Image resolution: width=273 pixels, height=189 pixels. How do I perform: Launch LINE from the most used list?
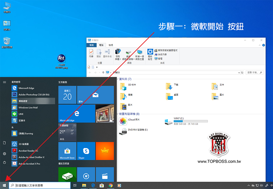point(21,114)
